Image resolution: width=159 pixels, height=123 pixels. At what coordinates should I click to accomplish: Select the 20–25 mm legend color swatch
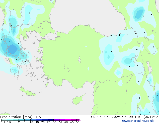45,120
